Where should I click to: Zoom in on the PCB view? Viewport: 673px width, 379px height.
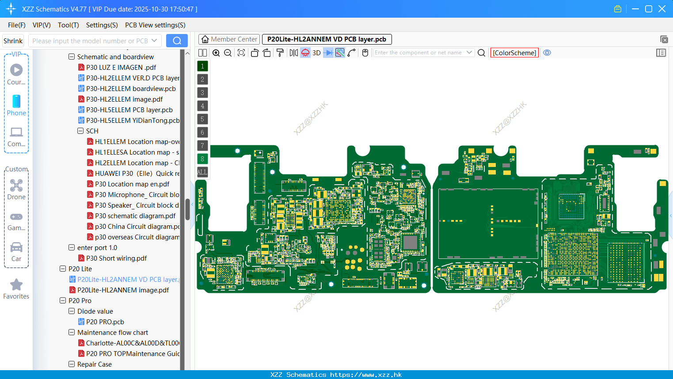(216, 53)
